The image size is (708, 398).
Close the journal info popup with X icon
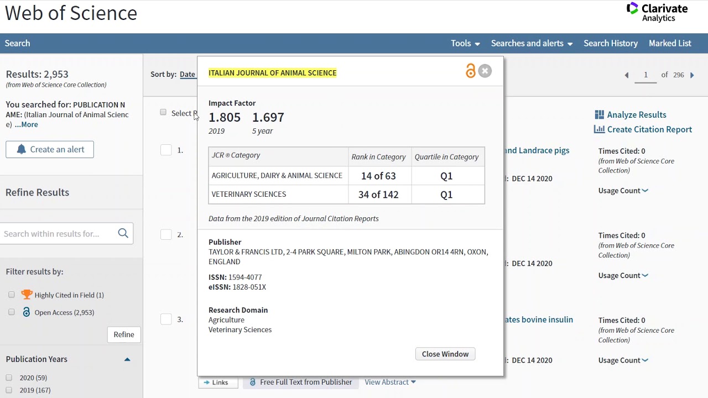pyautogui.click(x=485, y=71)
